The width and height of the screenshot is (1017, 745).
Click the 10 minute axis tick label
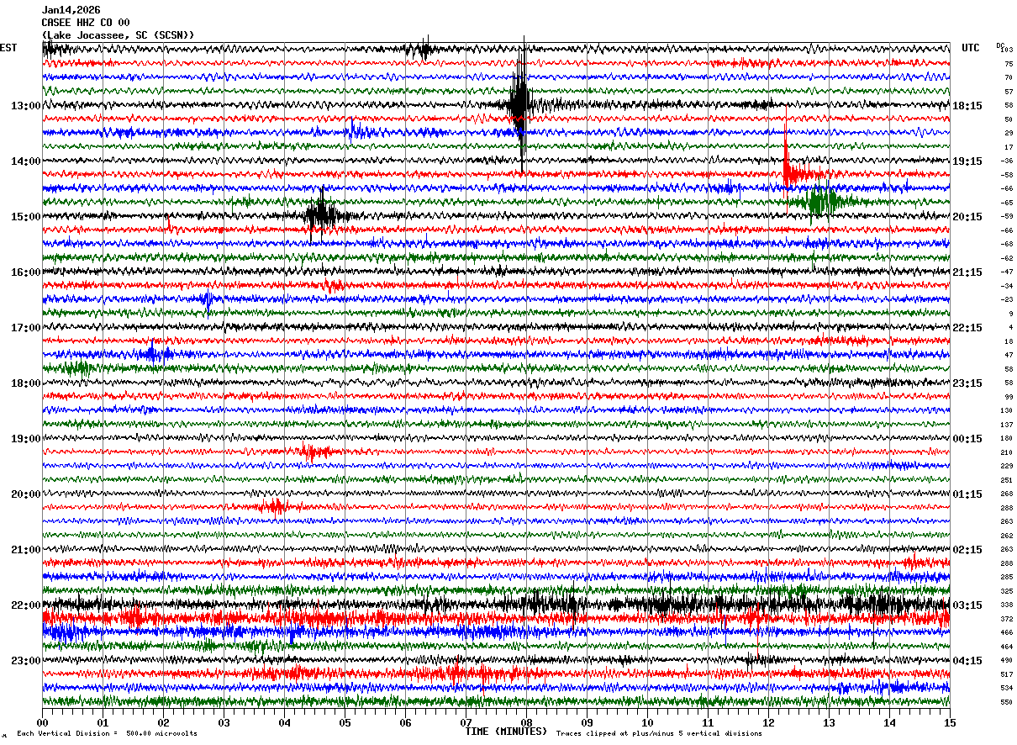(647, 722)
